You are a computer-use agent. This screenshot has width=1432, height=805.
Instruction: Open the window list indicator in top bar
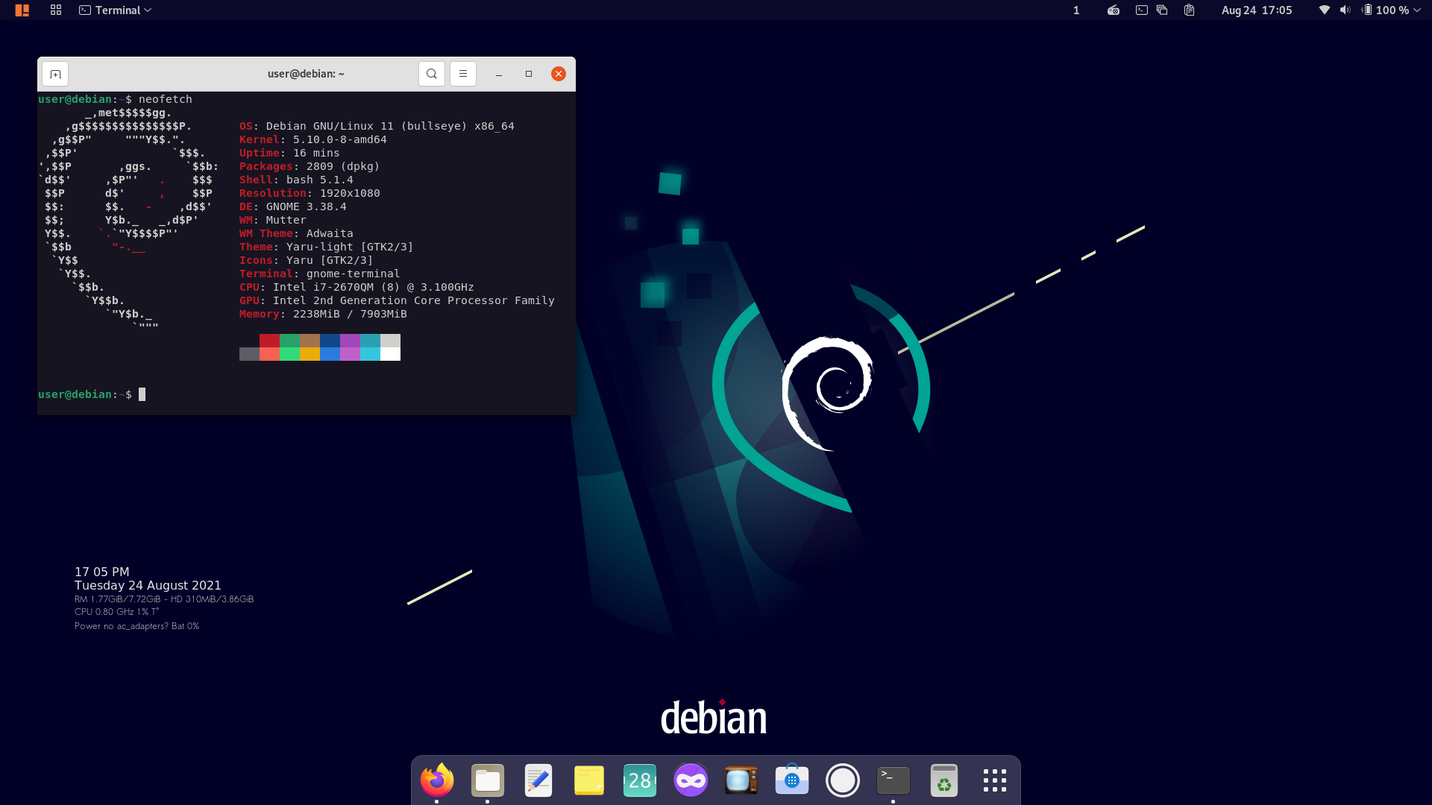click(1162, 10)
